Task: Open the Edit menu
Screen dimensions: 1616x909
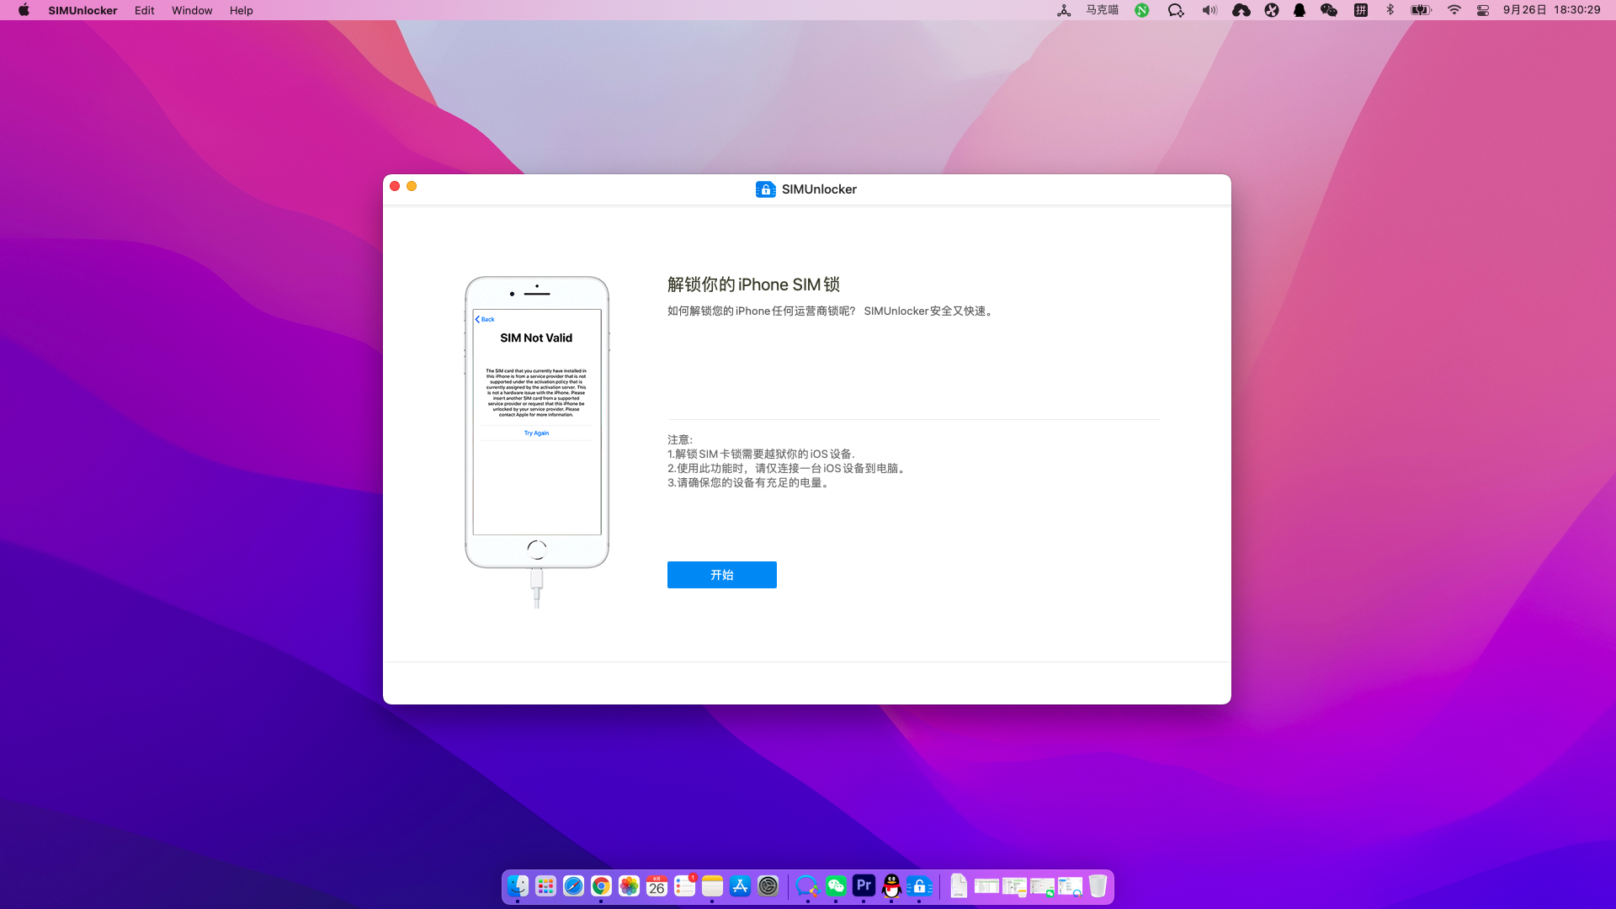Action: coord(144,10)
